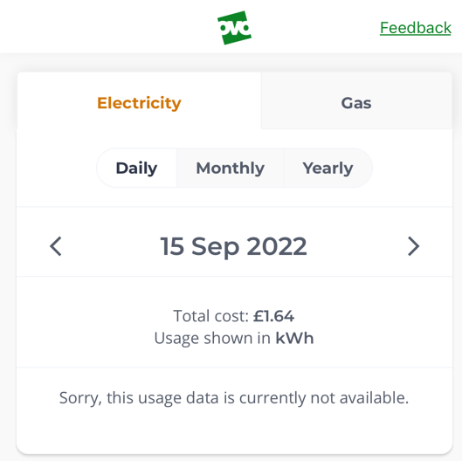Choose the Daily view option

[x=136, y=168]
